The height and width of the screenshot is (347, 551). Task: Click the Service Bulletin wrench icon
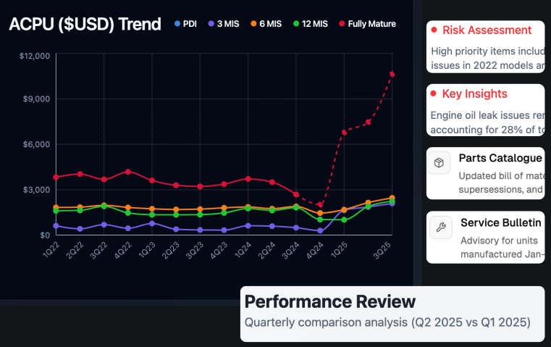point(439,227)
